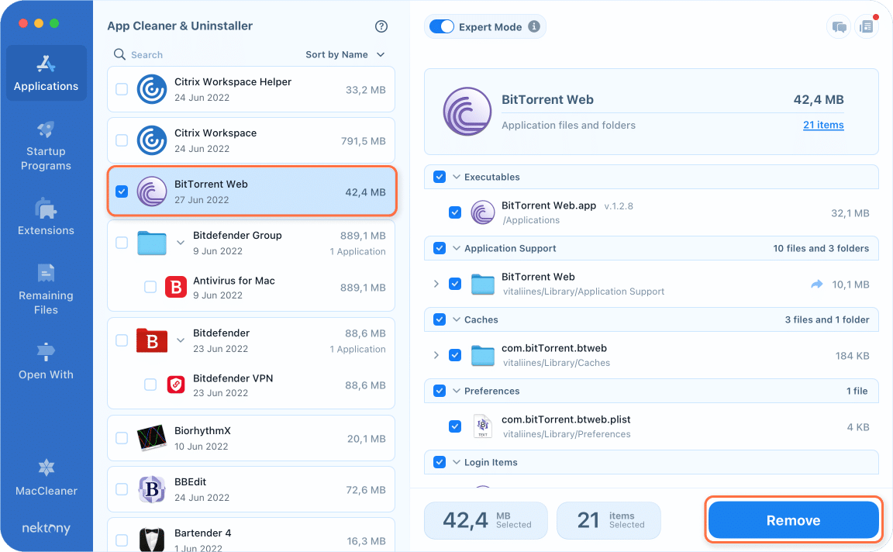This screenshot has height=552, width=893.
Task: Click the search magnifier icon
Action: coord(119,54)
